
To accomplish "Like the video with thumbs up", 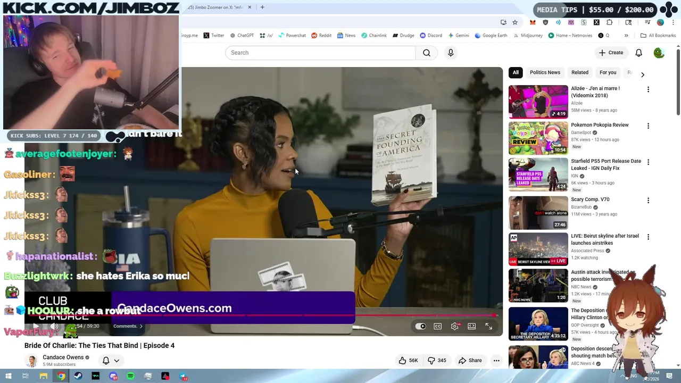I will (x=408, y=360).
